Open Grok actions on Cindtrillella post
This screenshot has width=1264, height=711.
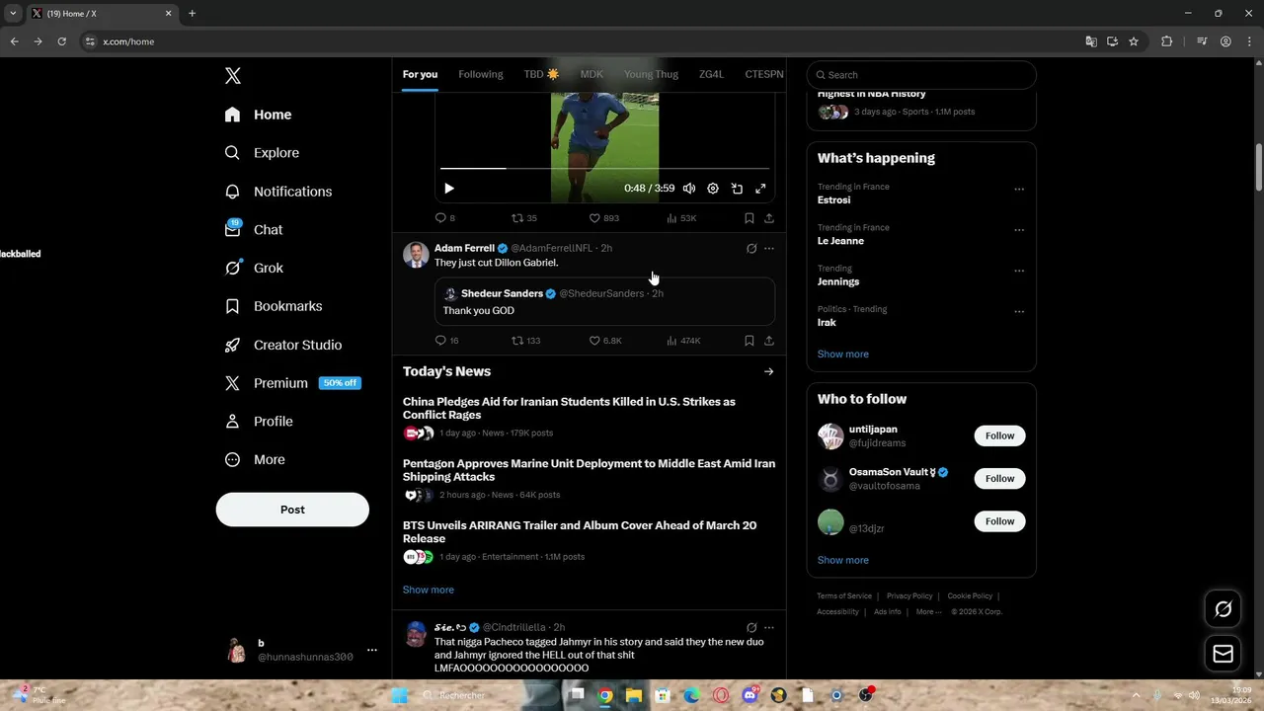(x=751, y=628)
